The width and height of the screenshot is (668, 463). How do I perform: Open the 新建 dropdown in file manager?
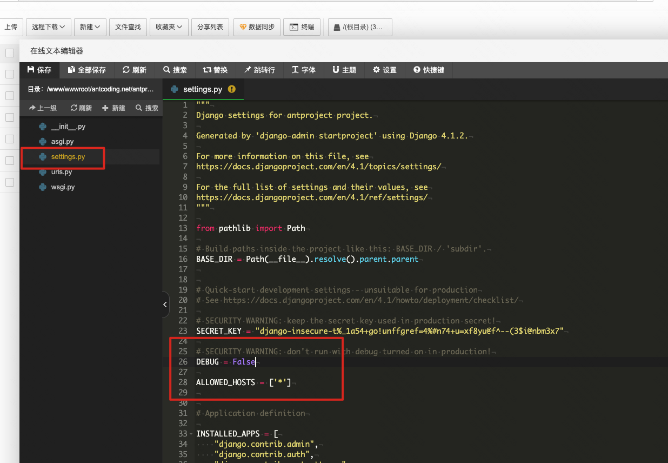click(90, 27)
